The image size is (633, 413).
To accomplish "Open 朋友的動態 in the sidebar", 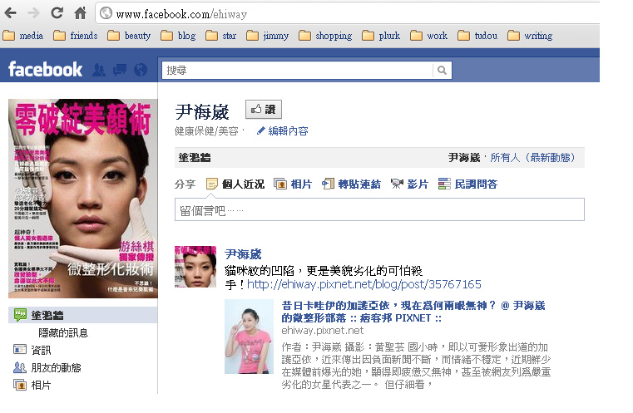I will pyautogui.click(x=47, y=367).
